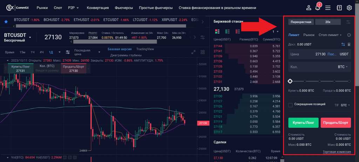Viewport: 359px width, 162px height.
Task: Open the CommEX logo home link
Action: (x=18, y=8)
